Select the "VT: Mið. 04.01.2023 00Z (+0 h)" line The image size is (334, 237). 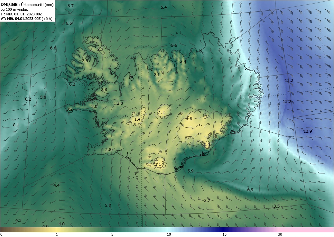click(x=26, y=19)
